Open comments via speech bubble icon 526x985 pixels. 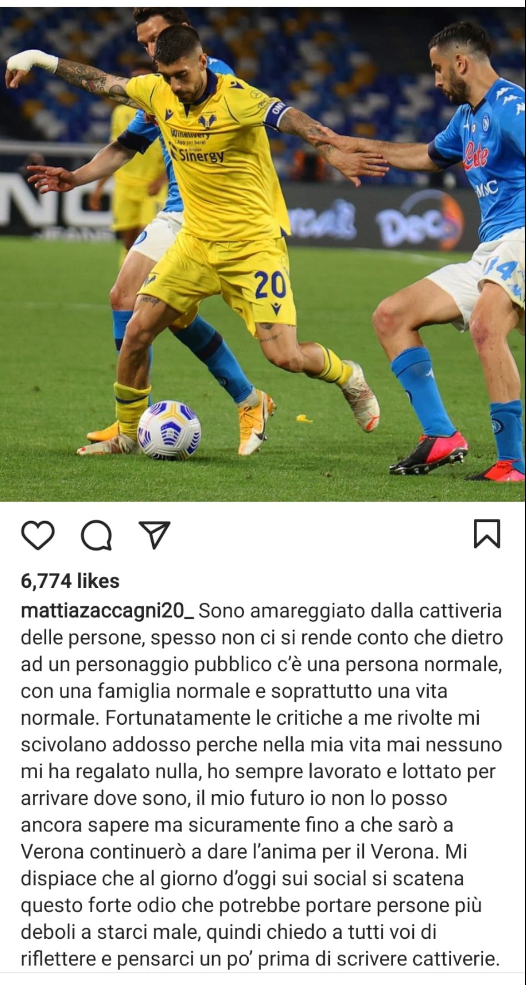point(97,536)
